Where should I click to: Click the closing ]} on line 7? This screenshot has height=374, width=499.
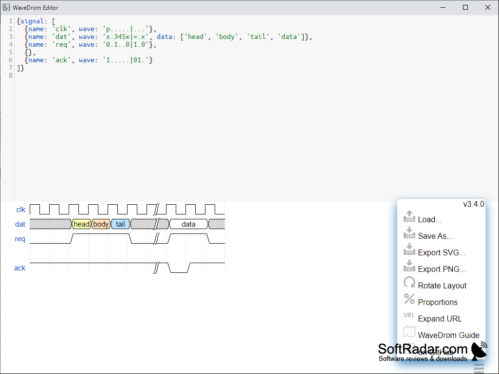click(x=20, y=68)
